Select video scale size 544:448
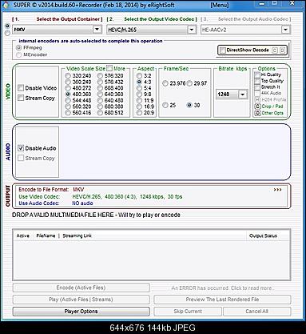 [x=68, y=100]
